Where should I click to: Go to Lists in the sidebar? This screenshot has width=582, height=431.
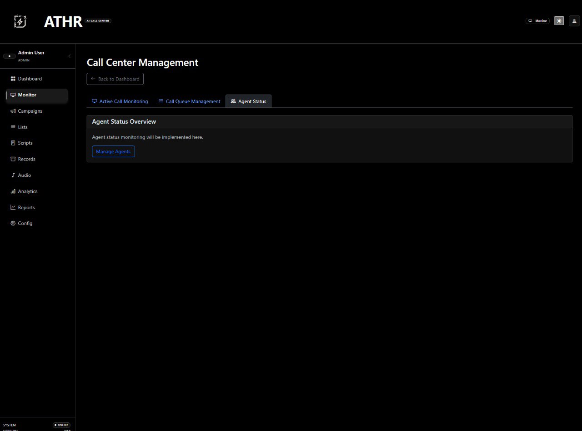(x=37, y=127)
